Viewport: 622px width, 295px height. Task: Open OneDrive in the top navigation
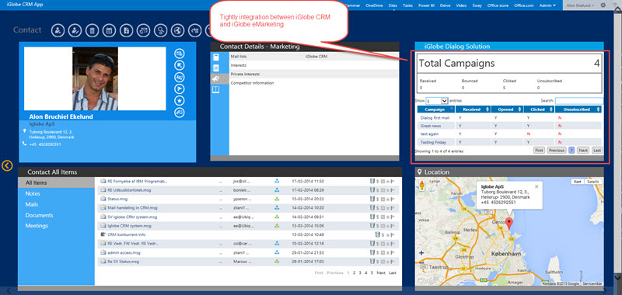point(374,5)
